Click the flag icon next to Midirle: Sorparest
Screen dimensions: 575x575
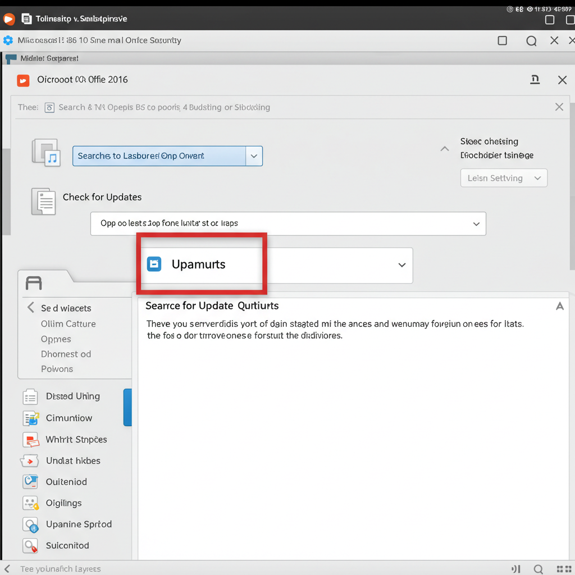[11, 58]
